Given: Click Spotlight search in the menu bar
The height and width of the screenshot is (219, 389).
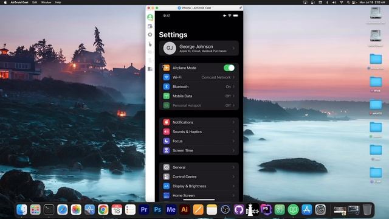Looking at the screenshot, I should [x=348, y=2].
